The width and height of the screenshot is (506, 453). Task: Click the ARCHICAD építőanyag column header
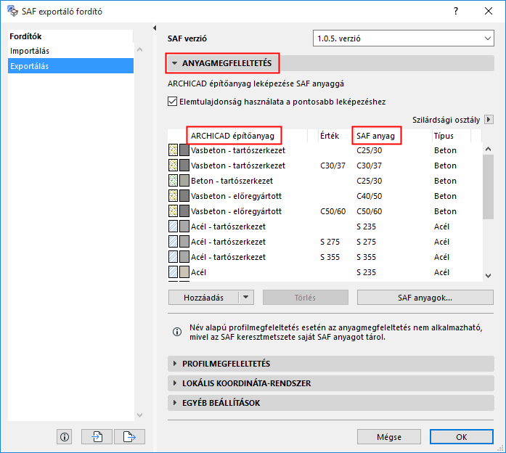click(x=247, y=136)
